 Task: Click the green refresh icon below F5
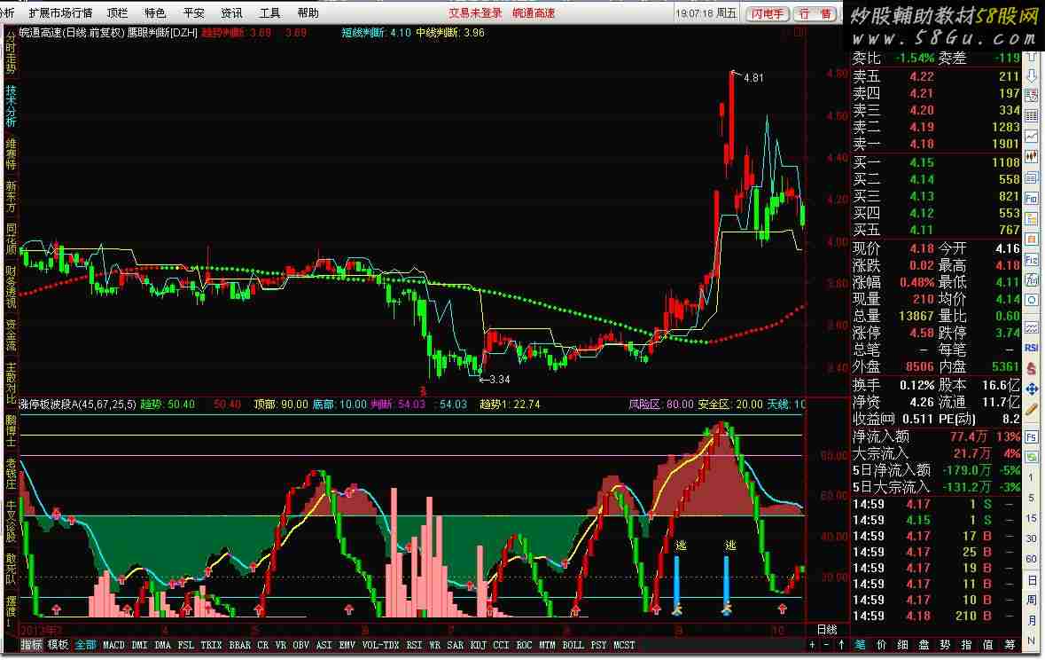click(1031, 458)
